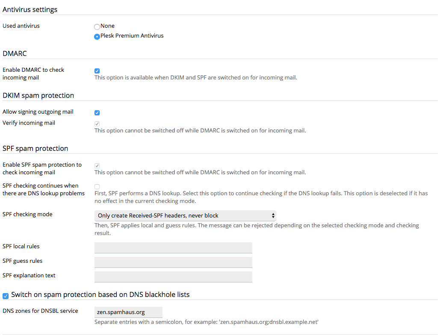This screenshot has width=440, height=335.
Task: Click the DKIM spam protection heading
Action: 38,95
